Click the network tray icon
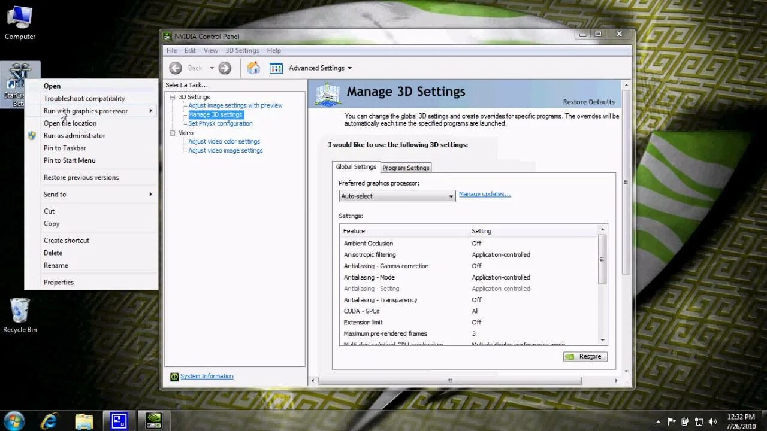The image size is (767, 431). point(699,421)
